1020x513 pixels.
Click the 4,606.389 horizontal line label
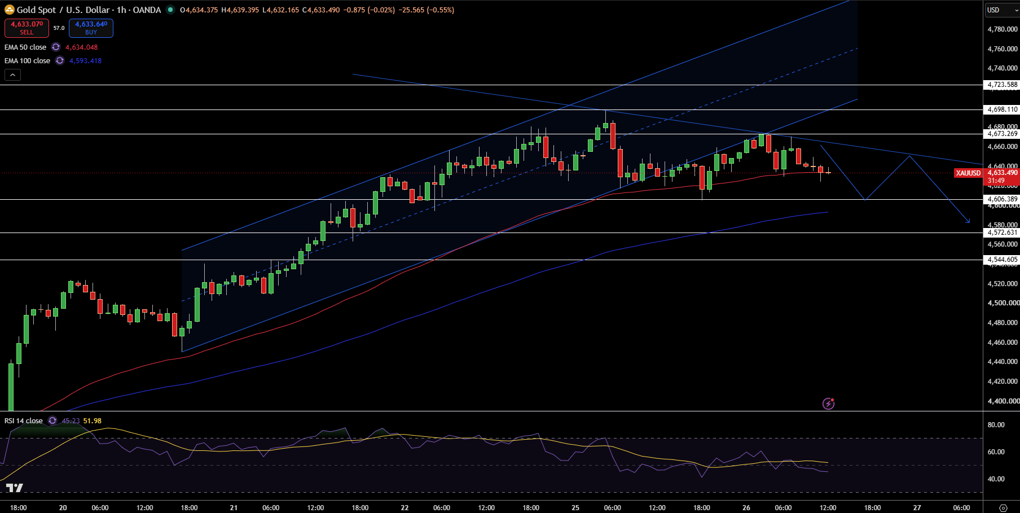tap(1002, 199)
